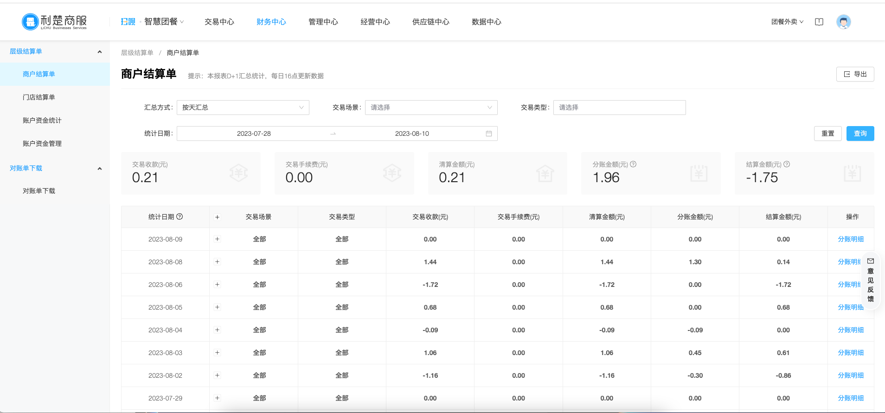Image resolution: width=885 pixels, height=413 pixels.
Task: Click the blue 查询 query button
Action: click(860, 133)
